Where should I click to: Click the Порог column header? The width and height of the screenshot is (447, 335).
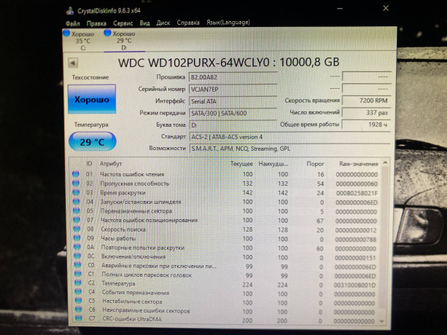(x=315, y=164)
